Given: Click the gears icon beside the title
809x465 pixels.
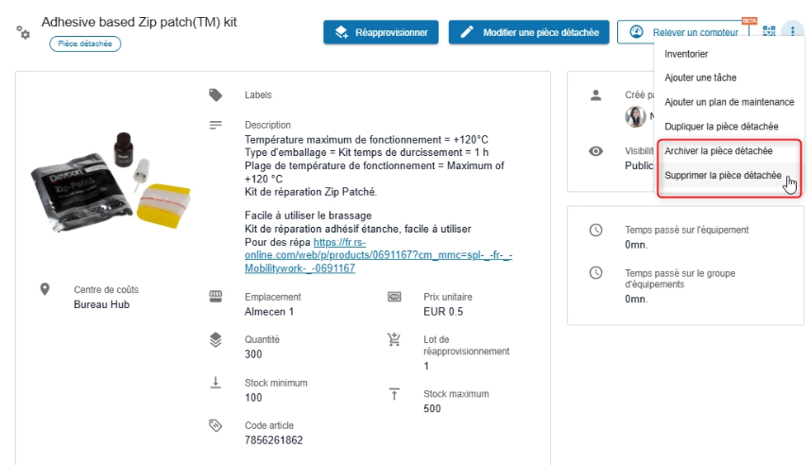Looking at the screenshot, I should coord(24,32).
